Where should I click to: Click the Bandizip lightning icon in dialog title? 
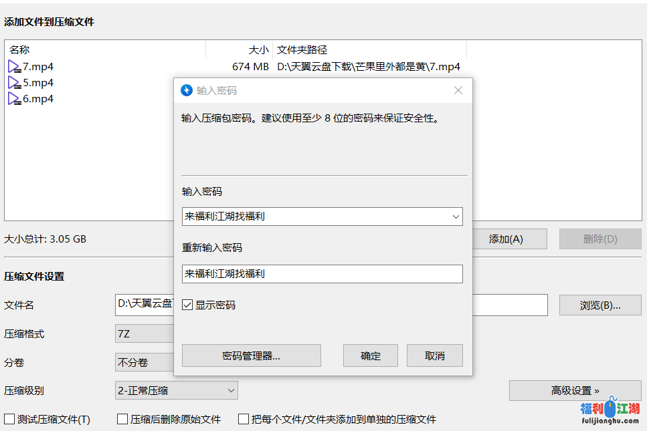187,90
